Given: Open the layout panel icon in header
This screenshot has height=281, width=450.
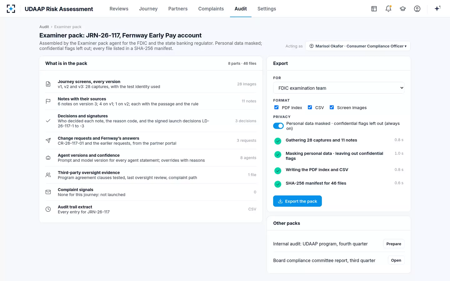Looking at the screenshot, I should pyautogui.click(x=374, y=9).
